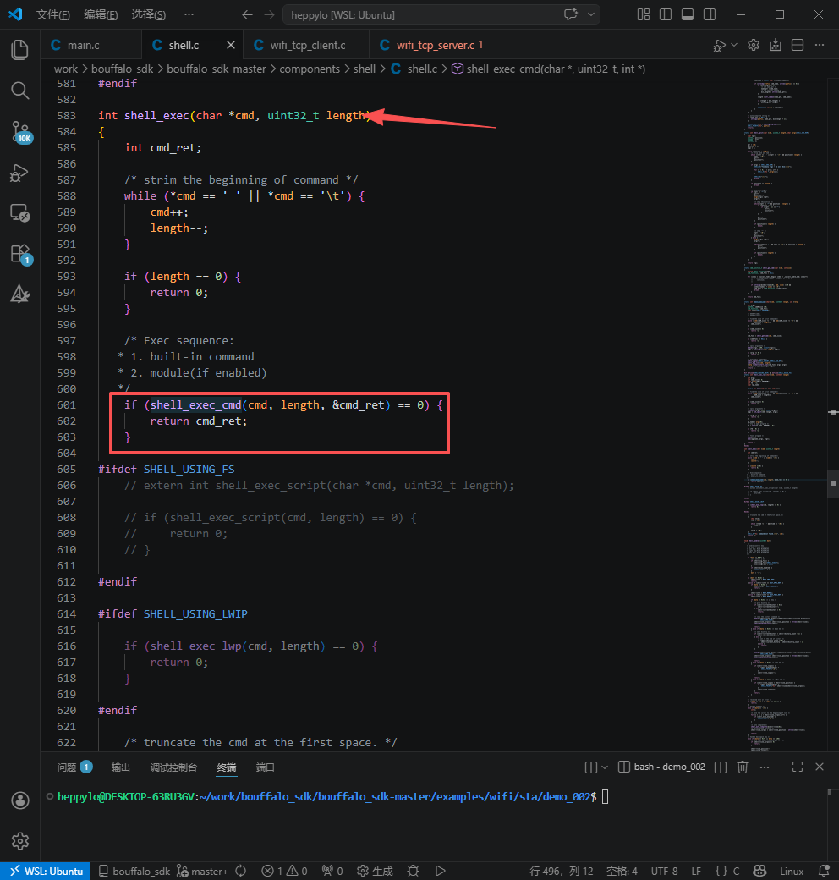Open the Extensions view in activity bar
The height and width of the screenshot is (880, 839).
[19, 253]
